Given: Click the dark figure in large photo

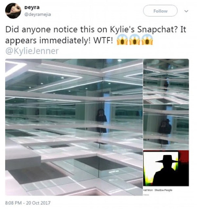Looking at the screenshot, I should coord(102,121).
